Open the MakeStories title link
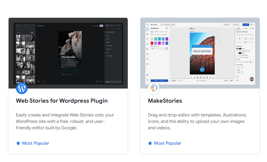This screenshot has width=267, height=162. pyautogui.click(x=165, y=101)
